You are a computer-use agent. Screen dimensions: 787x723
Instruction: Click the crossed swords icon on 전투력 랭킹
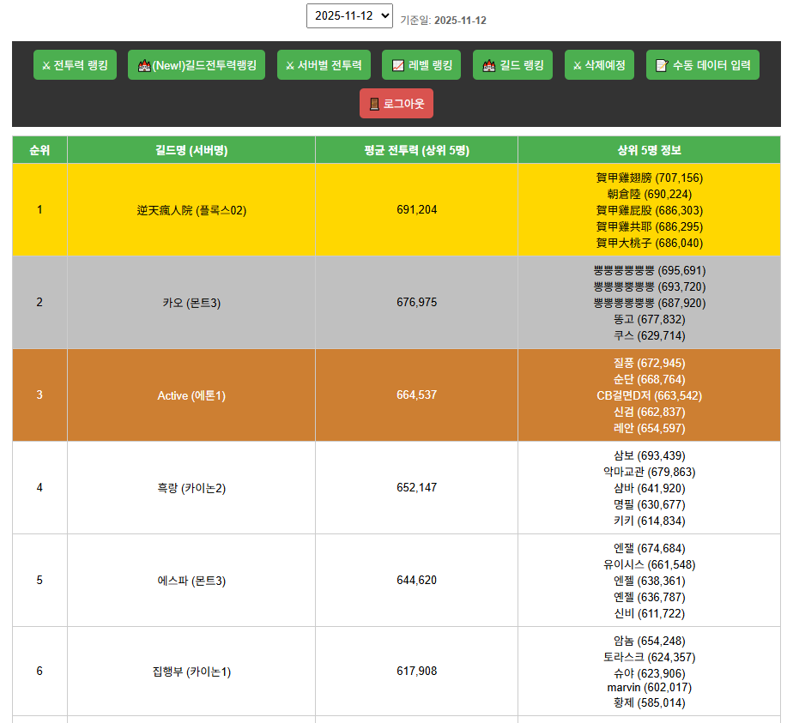tap(46, 65)
